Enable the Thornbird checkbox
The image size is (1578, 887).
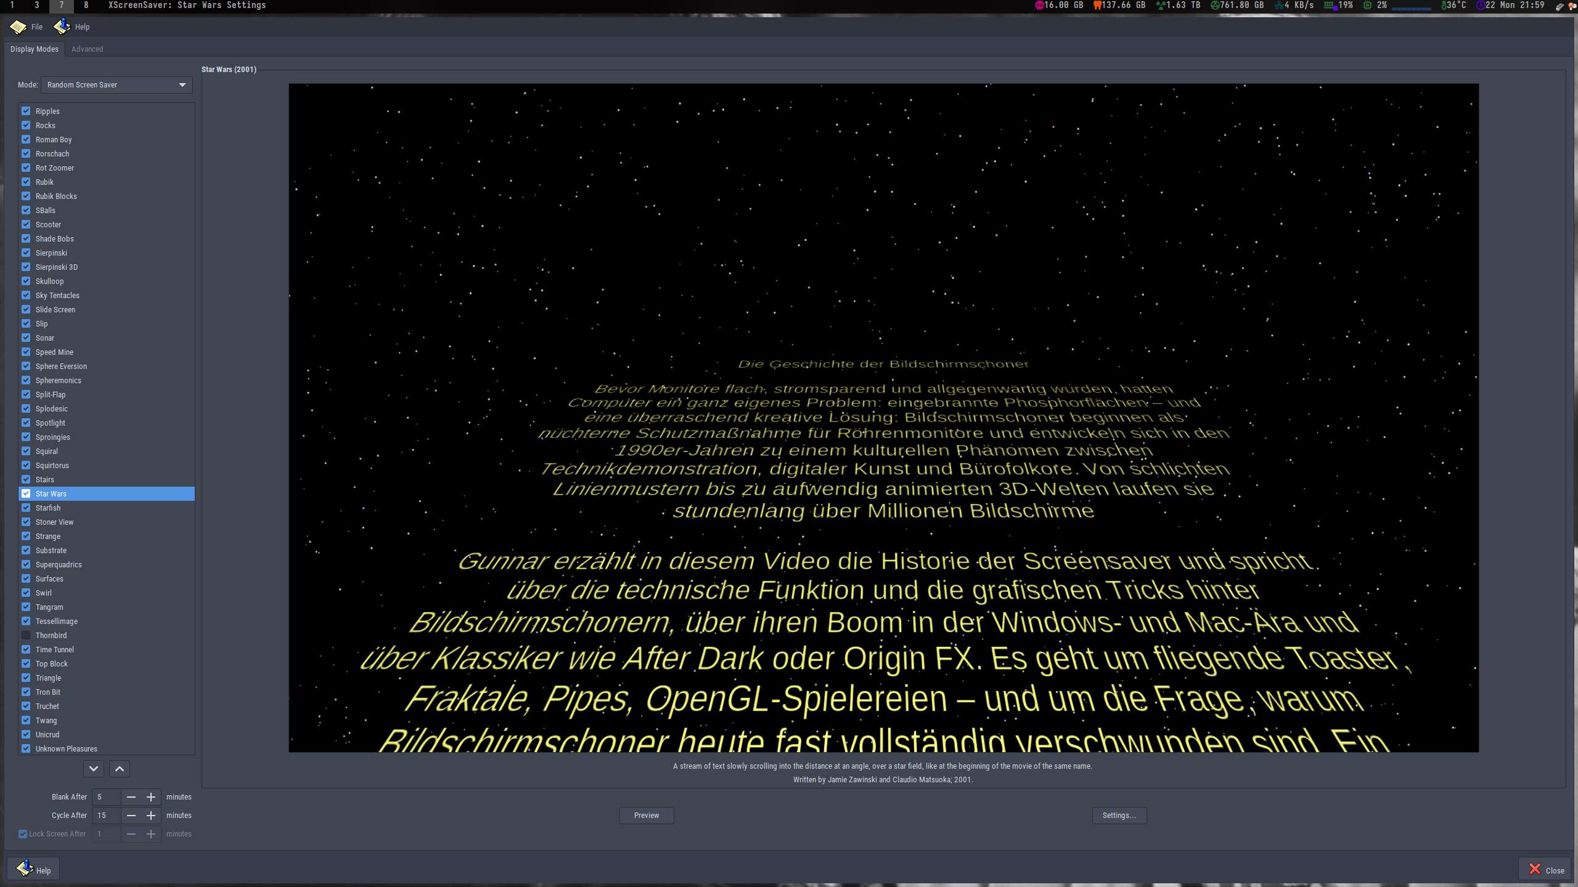point(26,635)
